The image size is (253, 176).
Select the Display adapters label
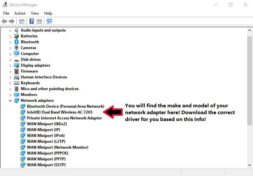(x=35, y=65)
